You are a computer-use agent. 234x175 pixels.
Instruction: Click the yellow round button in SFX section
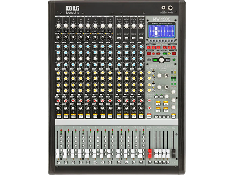point(169,54)
